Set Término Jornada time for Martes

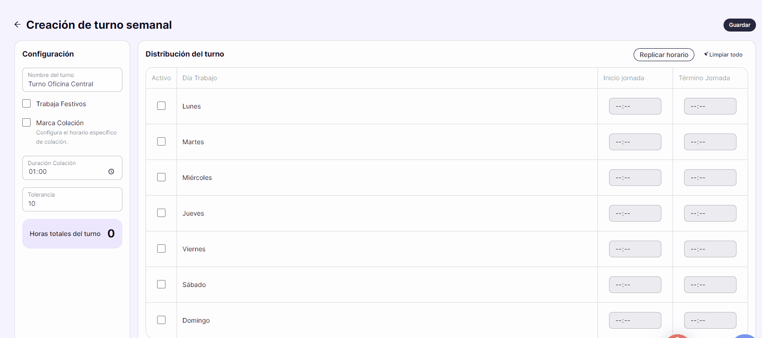tap(710, 142)
